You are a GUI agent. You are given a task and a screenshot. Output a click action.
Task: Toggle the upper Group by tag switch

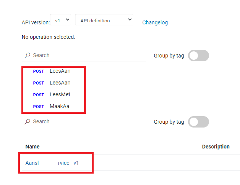(x=198, y=56)
